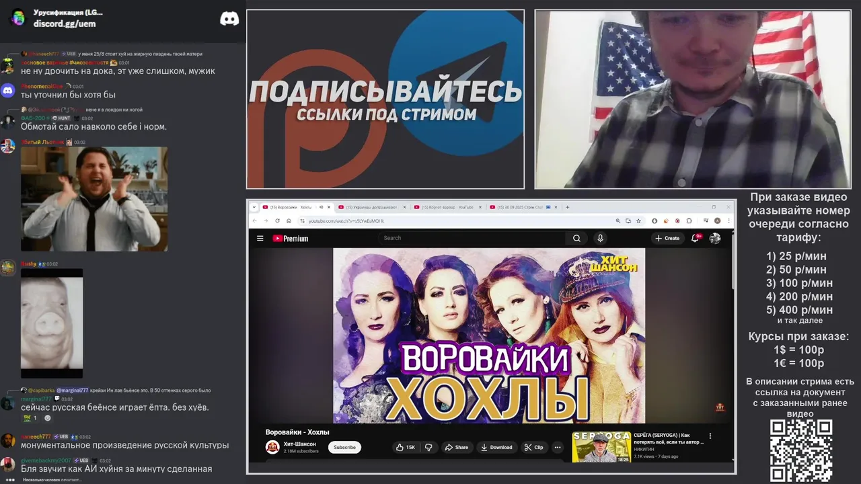
Task: Reload the YouTube page
Action: [x=277, y=220]
